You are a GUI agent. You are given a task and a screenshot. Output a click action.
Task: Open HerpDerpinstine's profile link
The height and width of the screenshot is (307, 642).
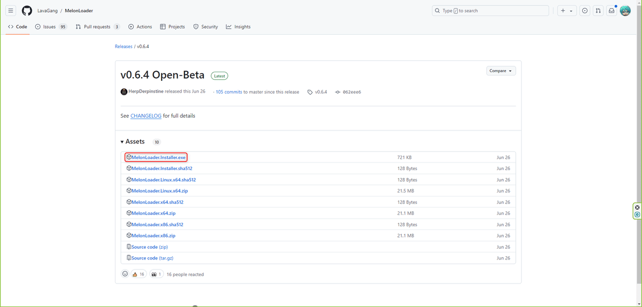click(146, 92)
